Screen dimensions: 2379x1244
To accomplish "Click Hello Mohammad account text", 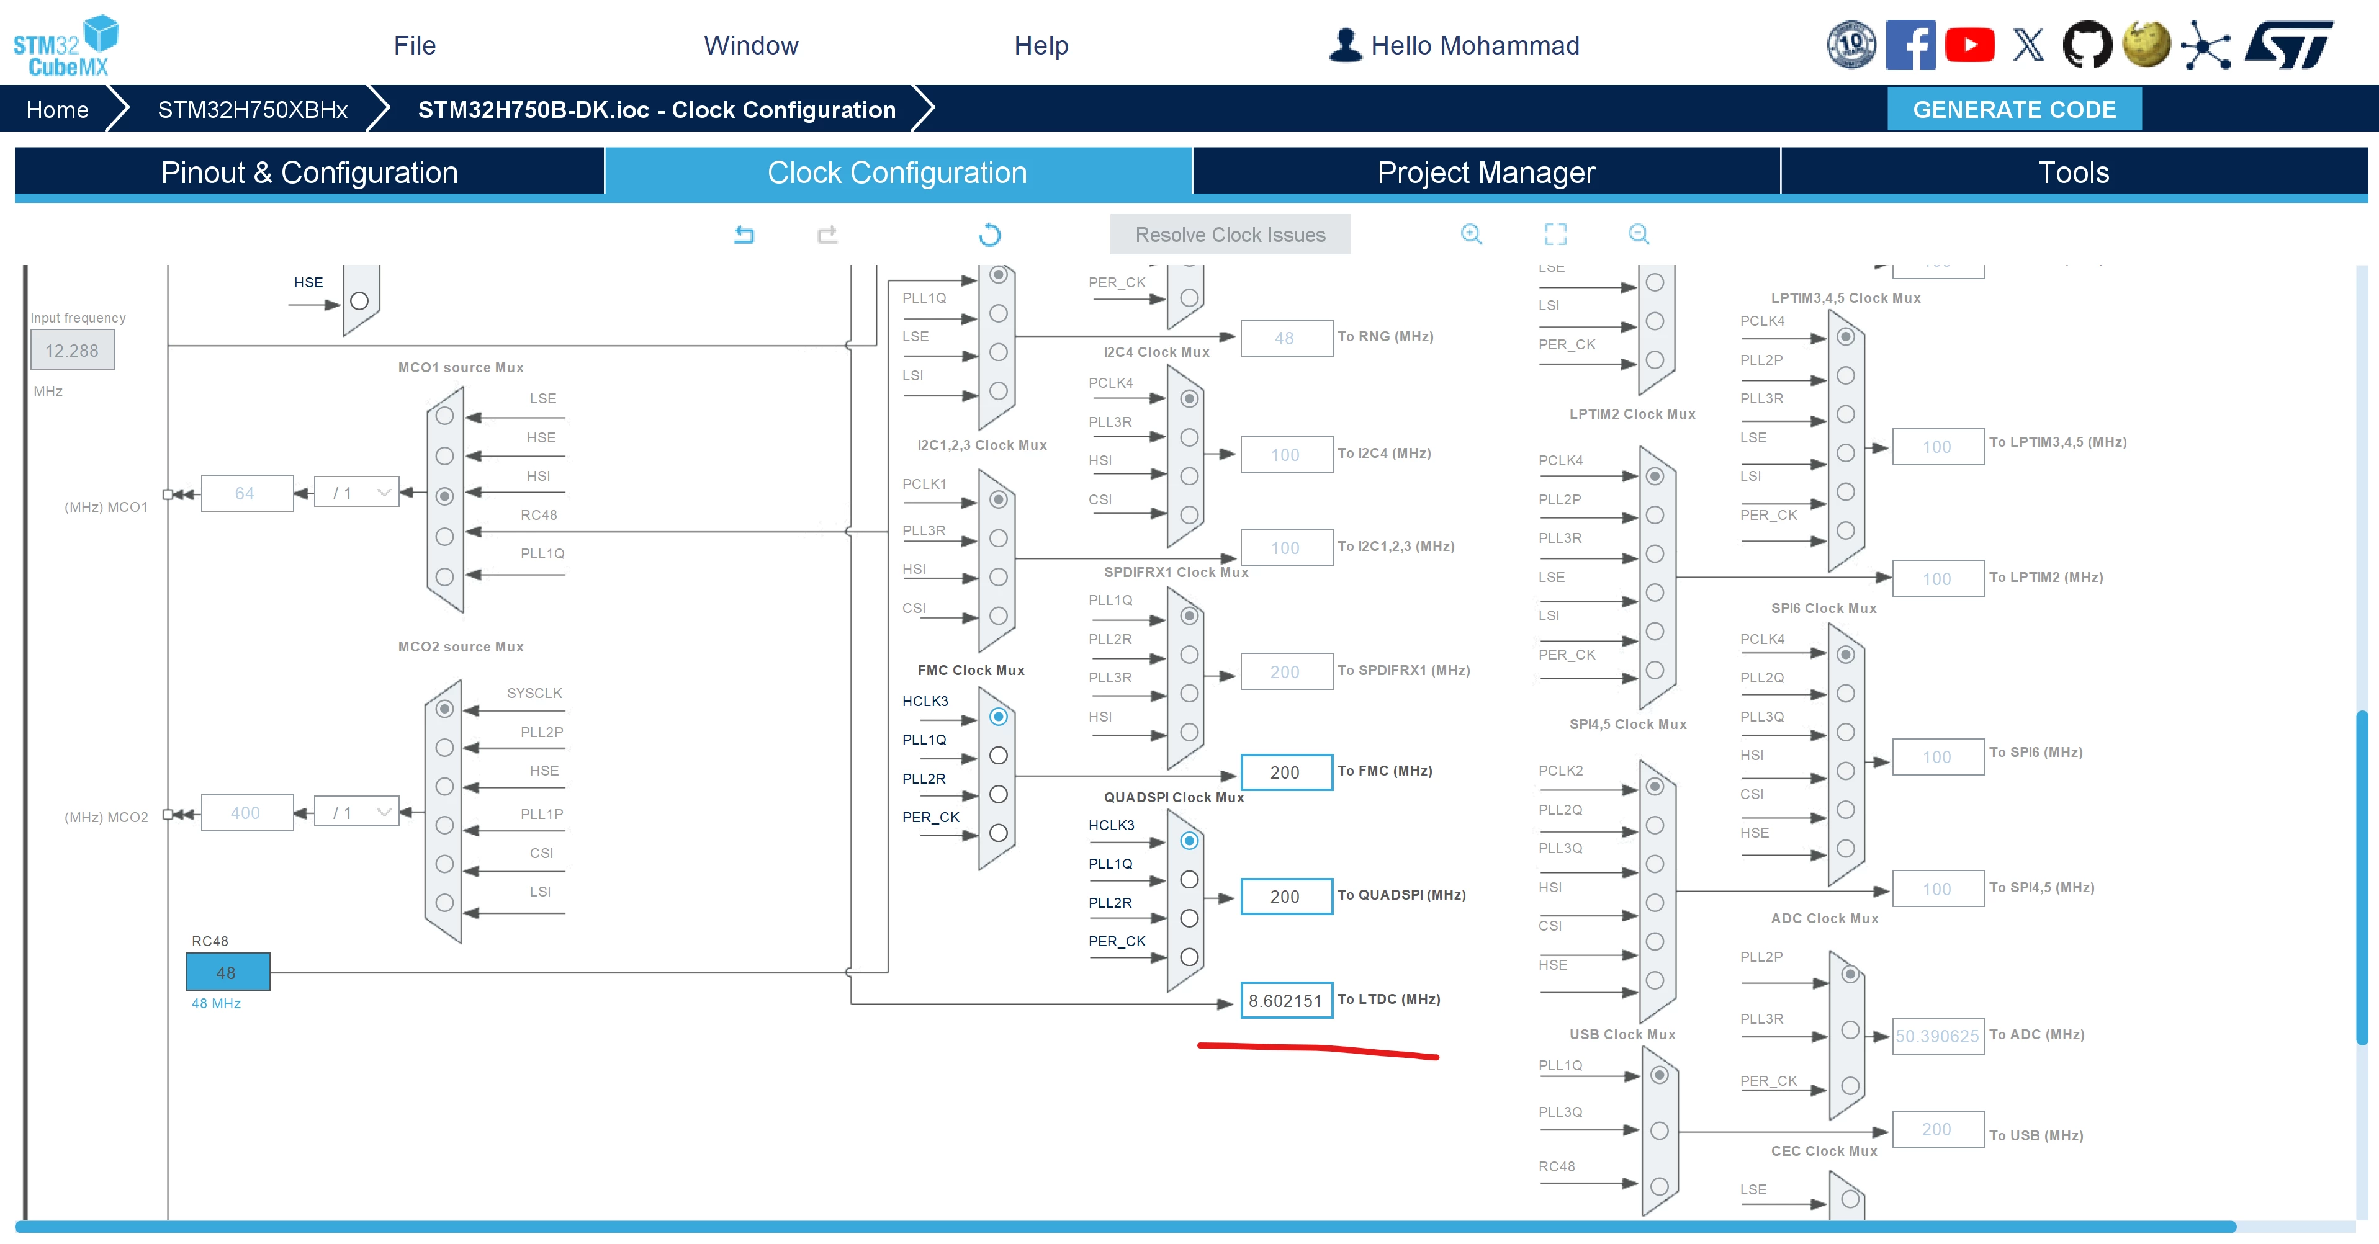I will click(x=1474, y=45).
